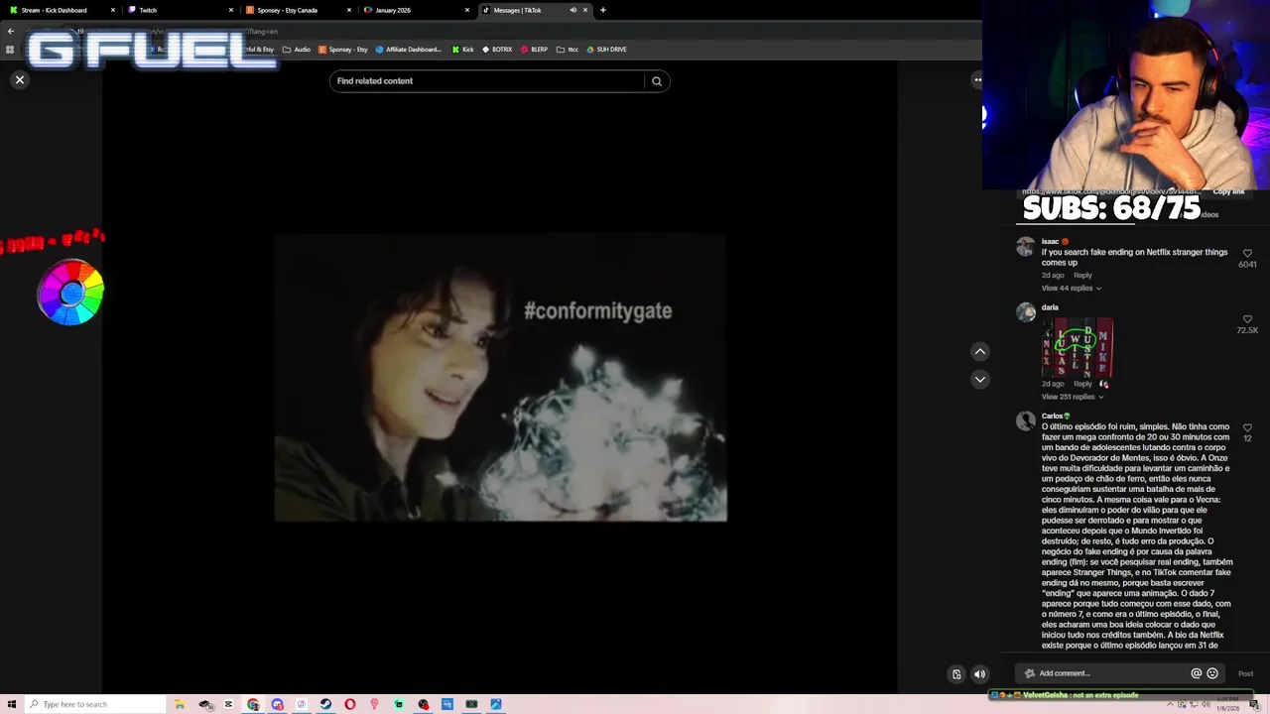1270x714 pixels.
Task: Open Affiliate Dashboard bookmark
Action: (x=408, y=50)
